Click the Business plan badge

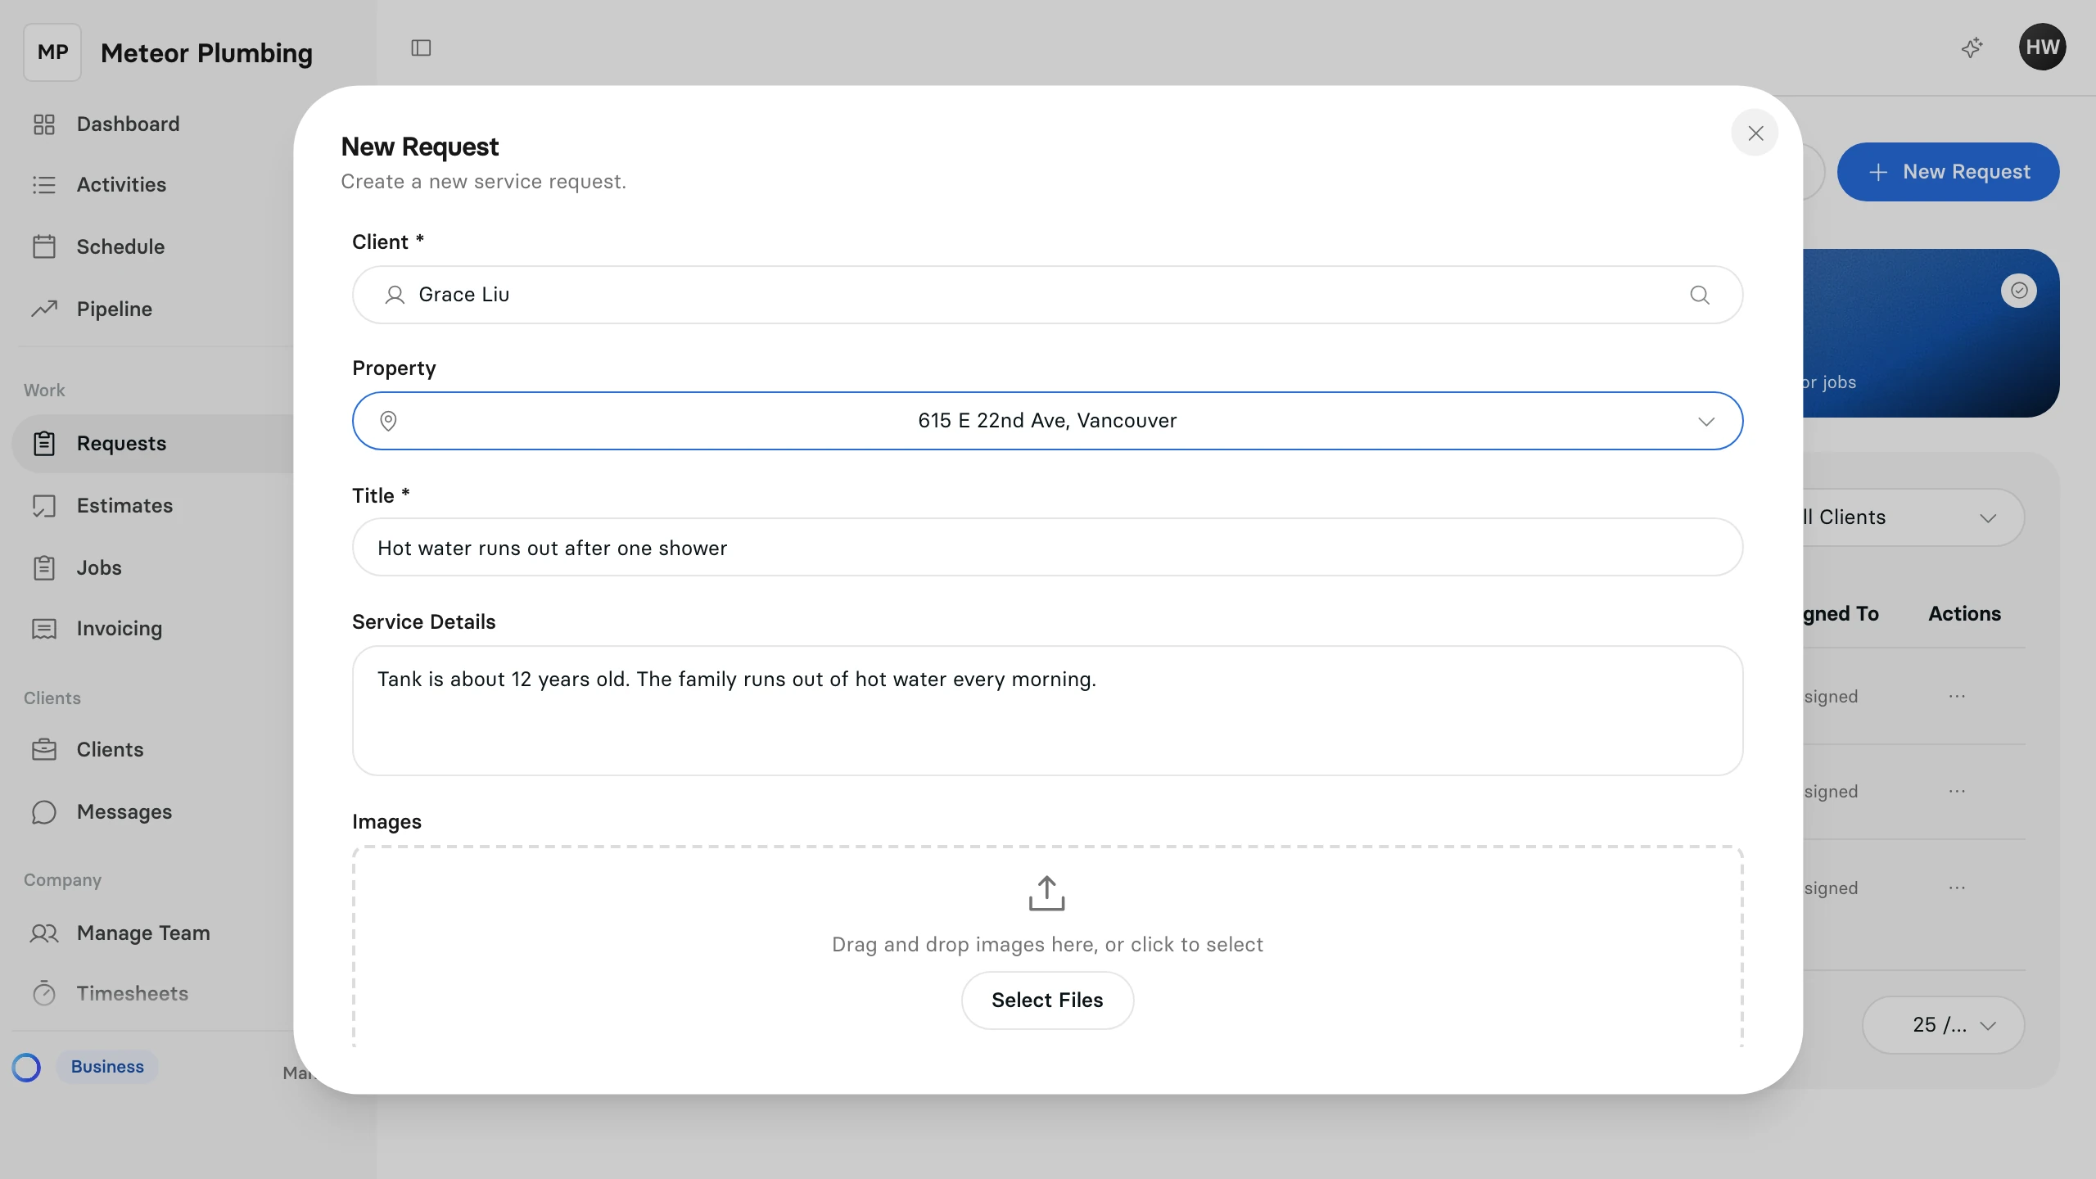click(107, 1067)
